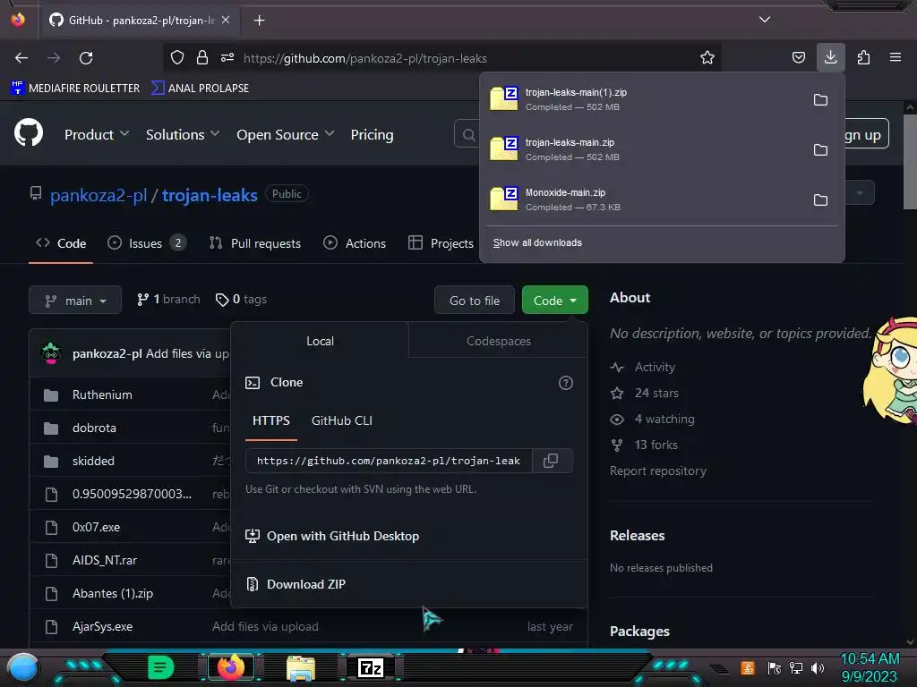
Task: Click the site security padlock icon
Action: pos(202,57)
